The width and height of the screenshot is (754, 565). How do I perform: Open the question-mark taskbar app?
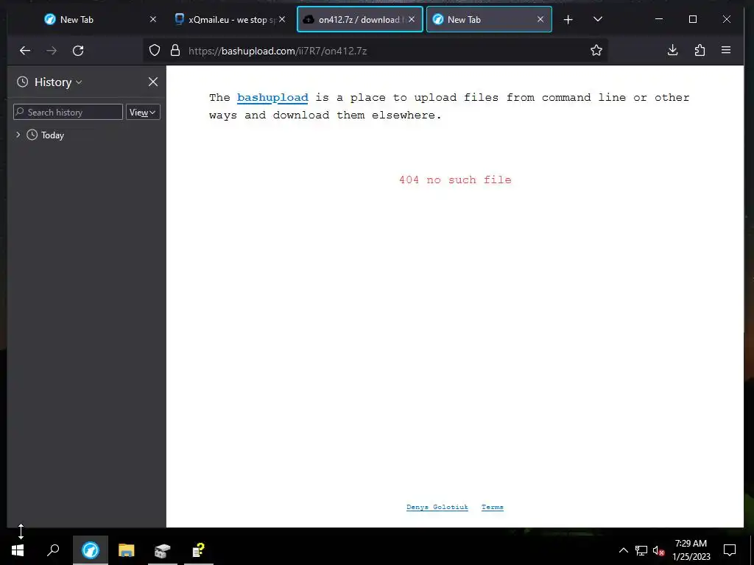(199, 550)
